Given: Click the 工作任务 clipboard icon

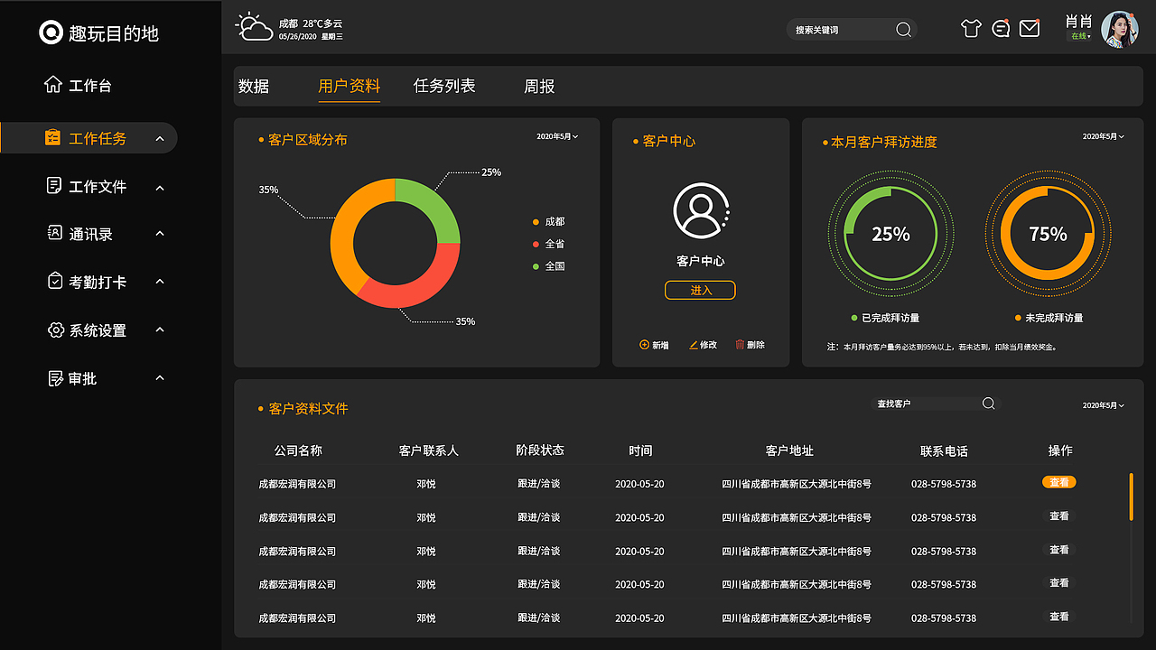Looking at the screenshot, I should point(53,138).
